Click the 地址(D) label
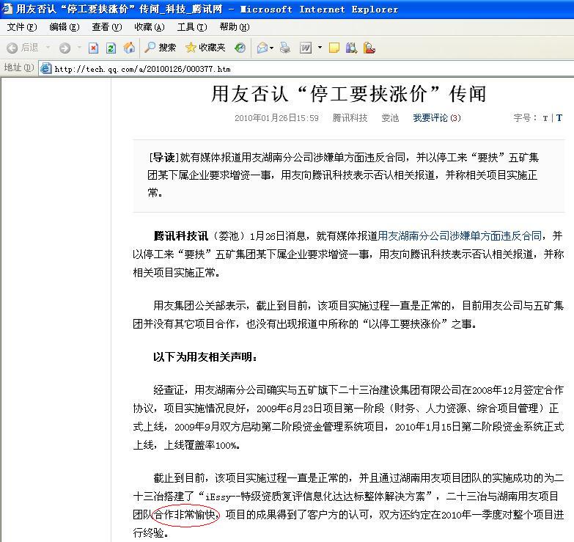The width and height of the screenshot is (574, 542). [x=18, y=67]
